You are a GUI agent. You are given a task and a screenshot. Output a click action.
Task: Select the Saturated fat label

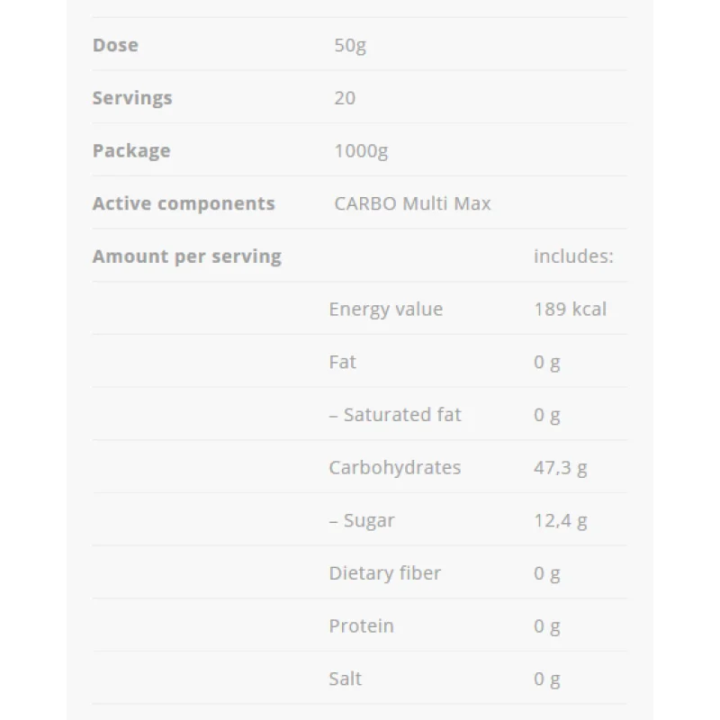(x=395, y=415)
